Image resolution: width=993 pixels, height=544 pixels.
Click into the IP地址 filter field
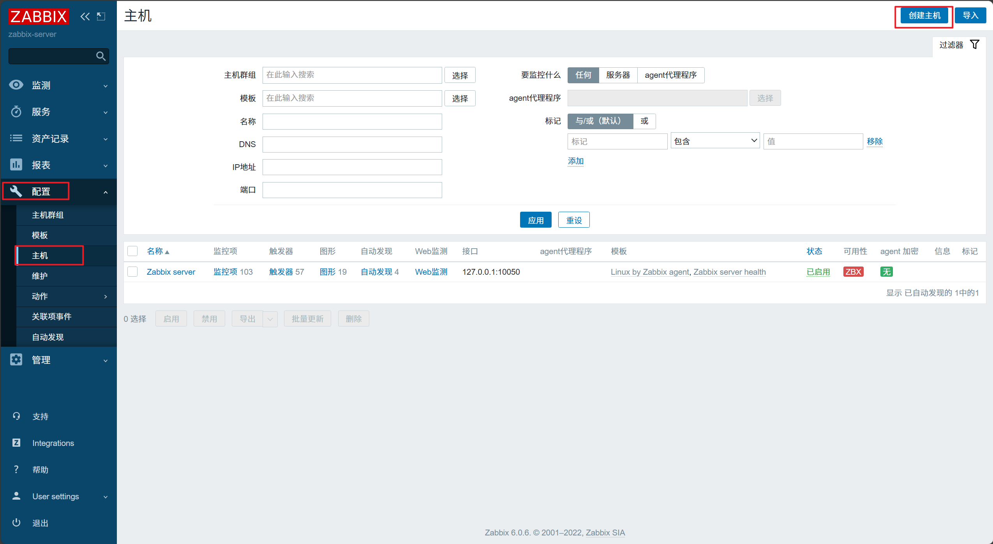tap(352, 167)
